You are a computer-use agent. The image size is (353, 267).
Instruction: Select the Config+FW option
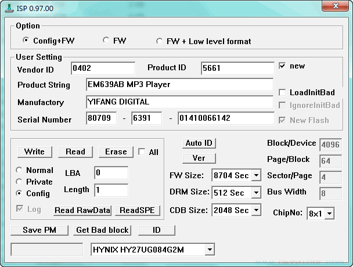(26, 41)
